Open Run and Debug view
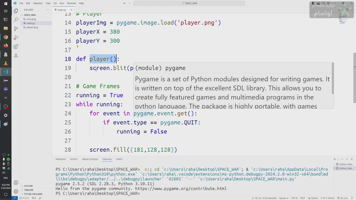Image resolution: width=356 pixels, height=200 pixels. click(x=16, y=37)
